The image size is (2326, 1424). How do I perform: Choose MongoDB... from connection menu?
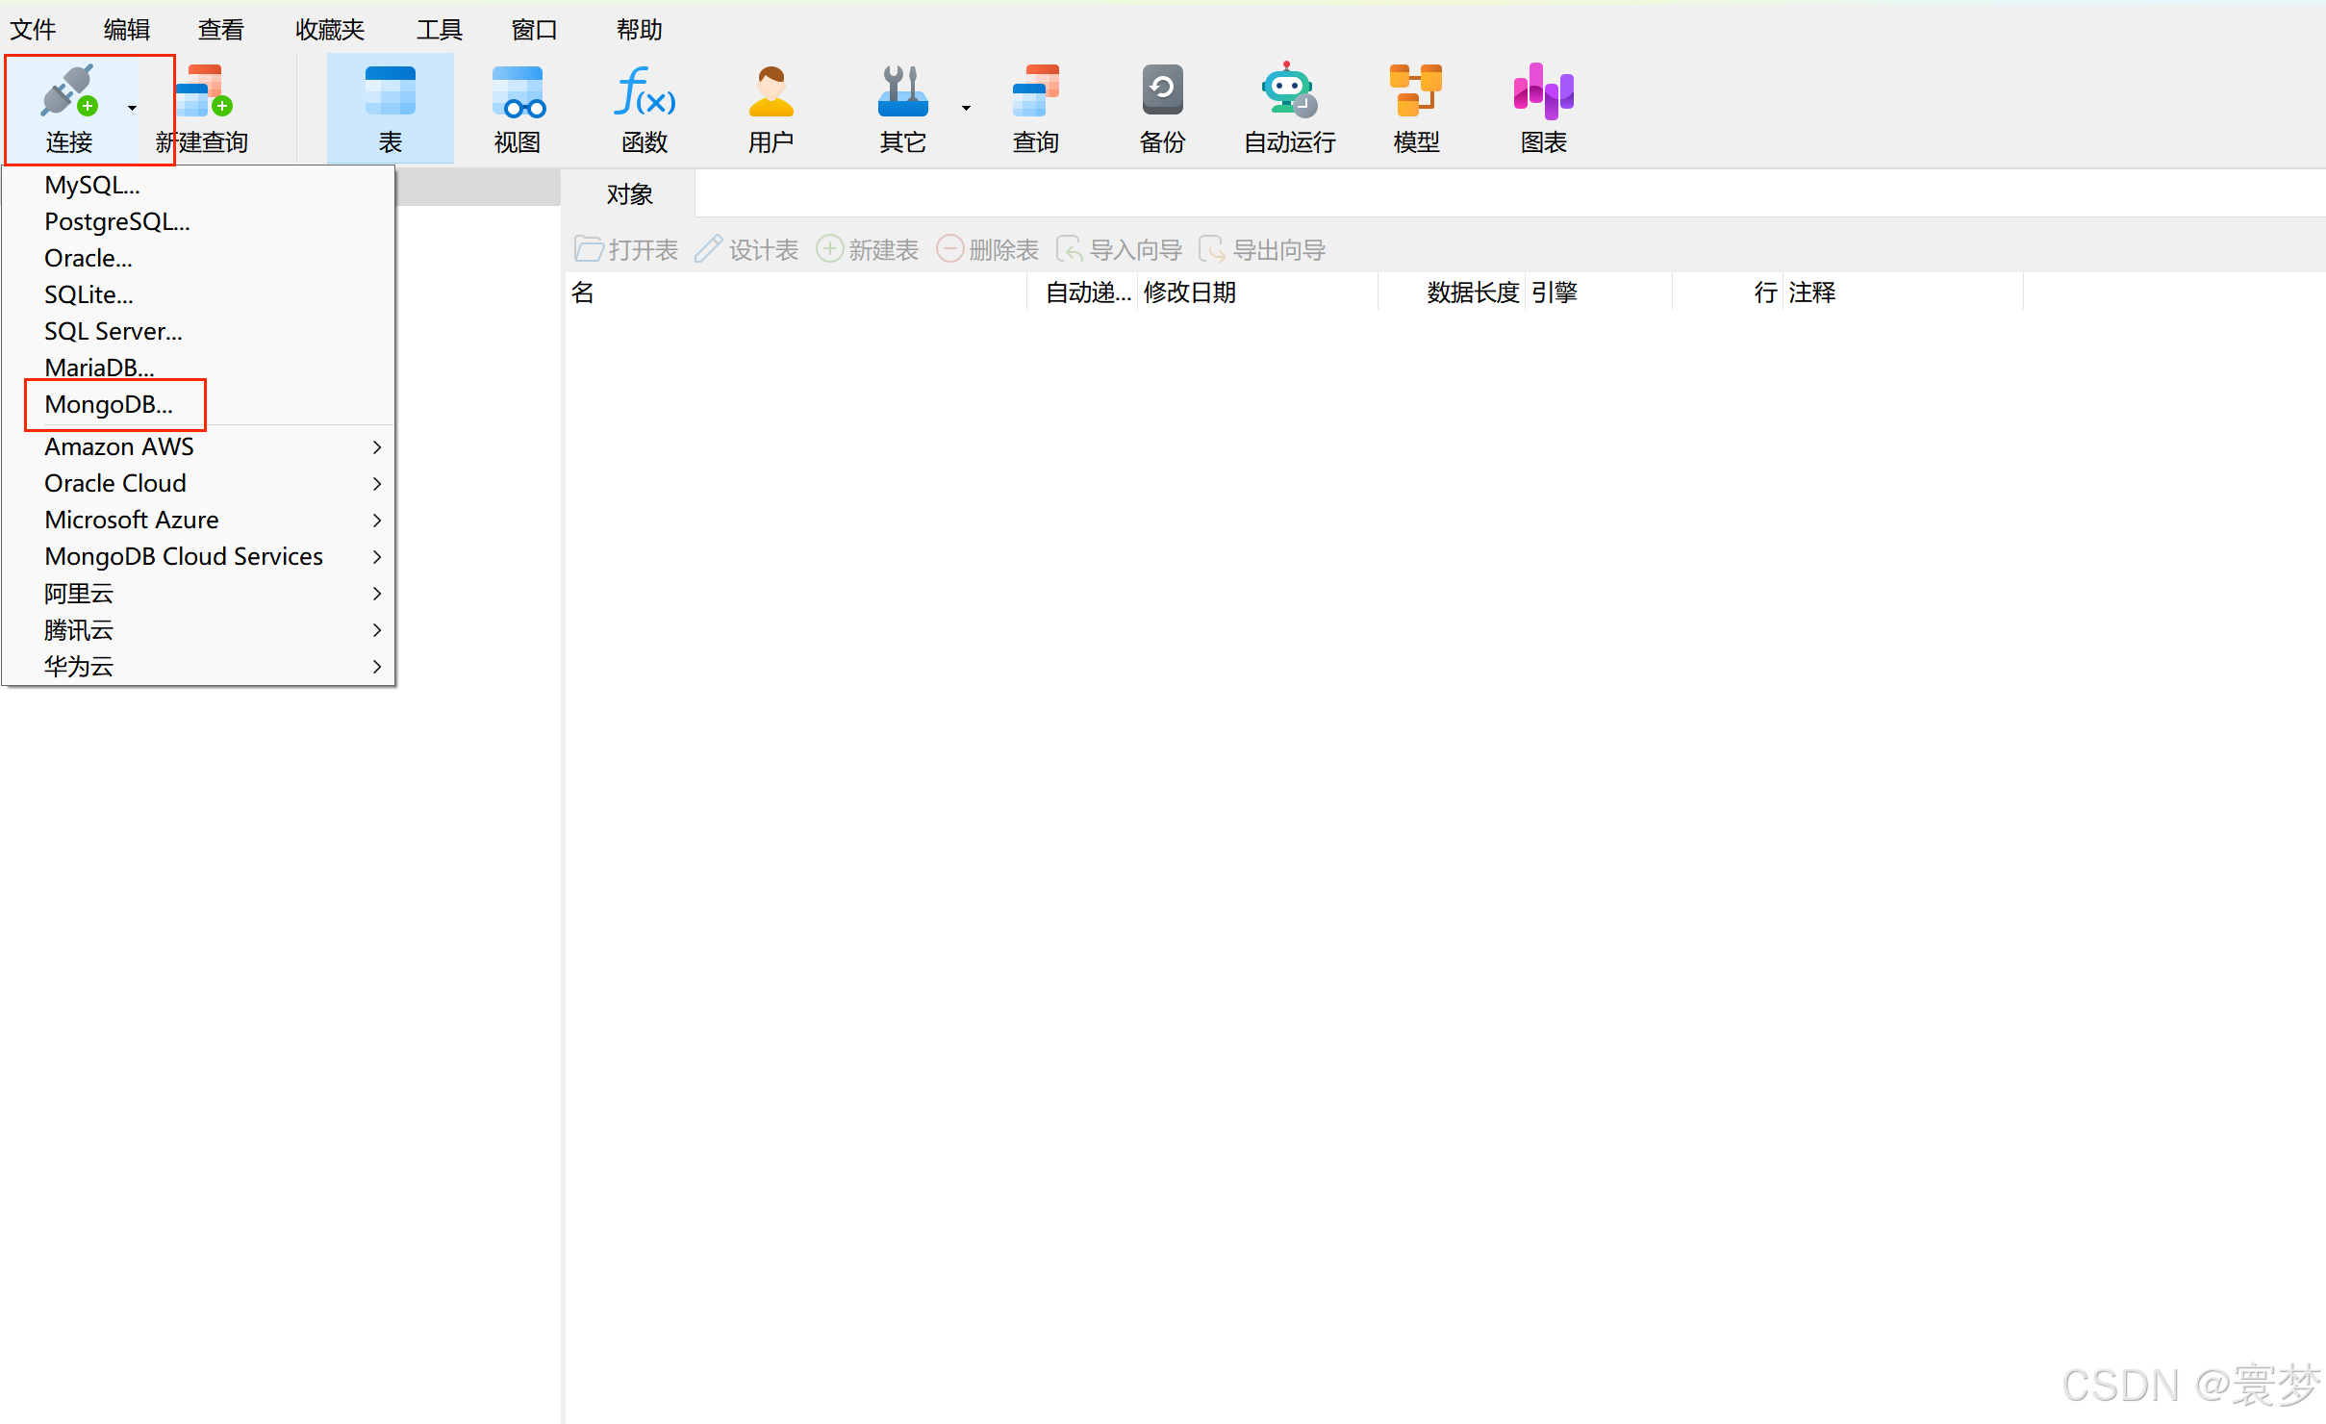[109, 404]
